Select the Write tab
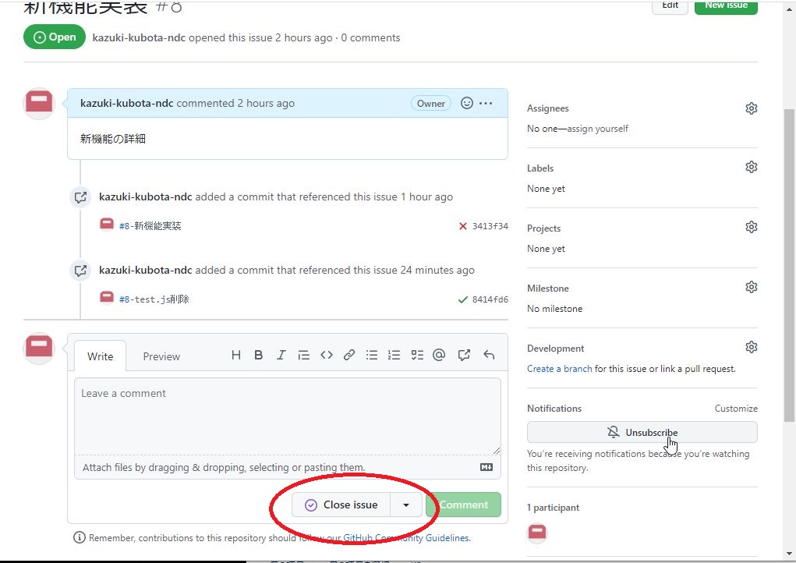 100,356
